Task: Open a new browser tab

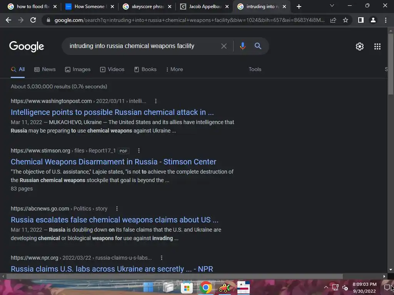Action: coord(299,7)
